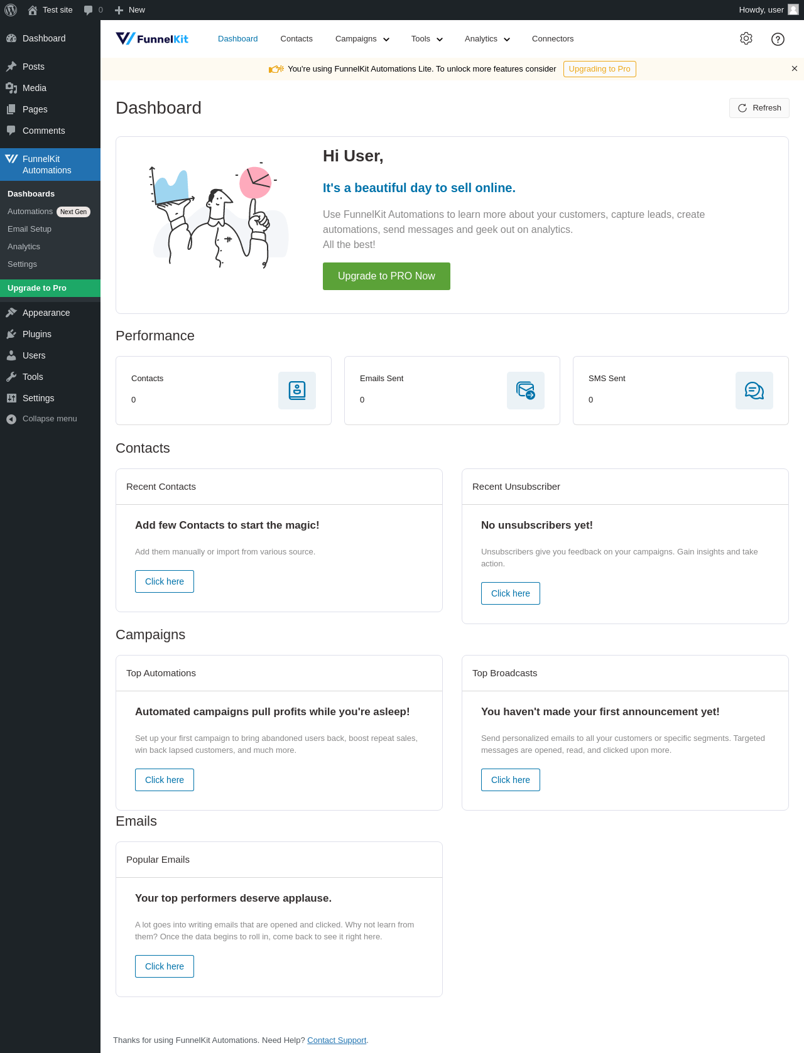Open the Dashboard tab in FunnelKit nav
This screenshot has width=804, height=1053.
(x=238, y=39)
